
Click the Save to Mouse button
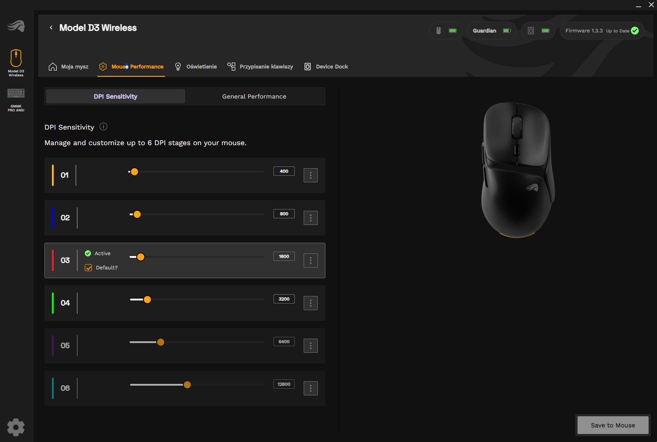(x=613, y=425)
